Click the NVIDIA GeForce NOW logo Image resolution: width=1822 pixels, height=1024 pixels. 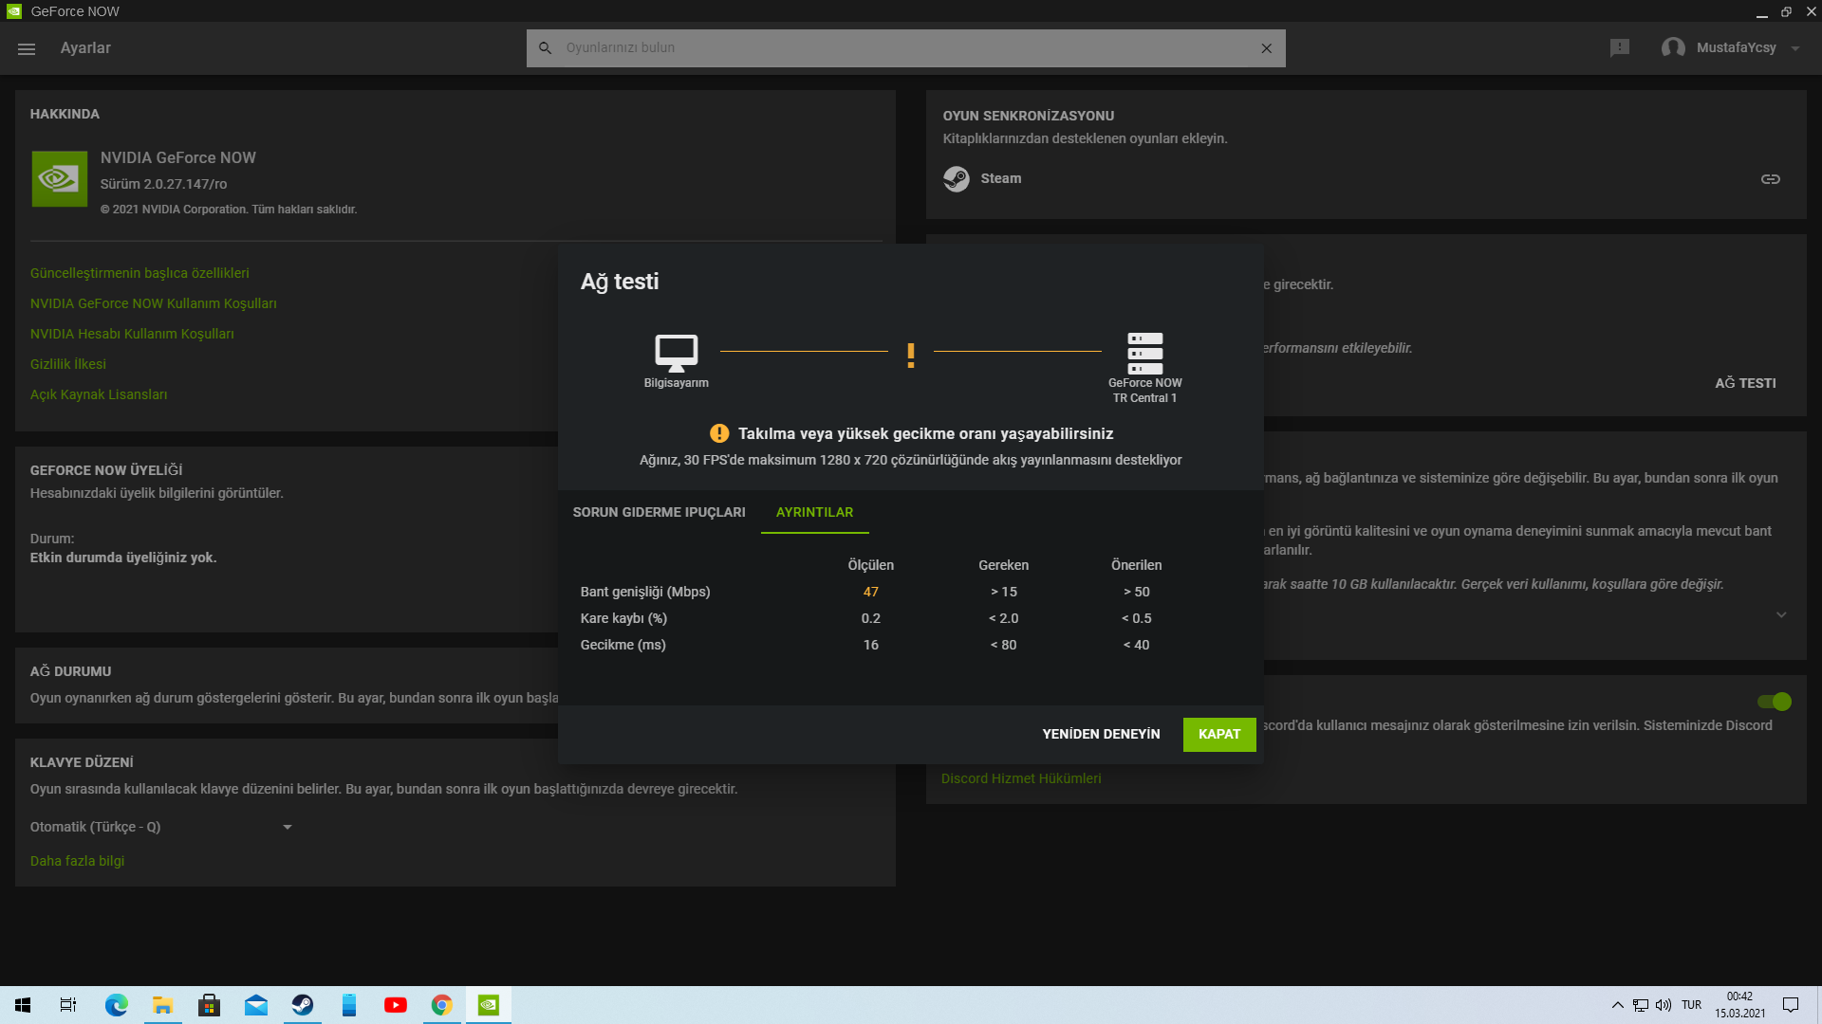(x=59, y=179)
